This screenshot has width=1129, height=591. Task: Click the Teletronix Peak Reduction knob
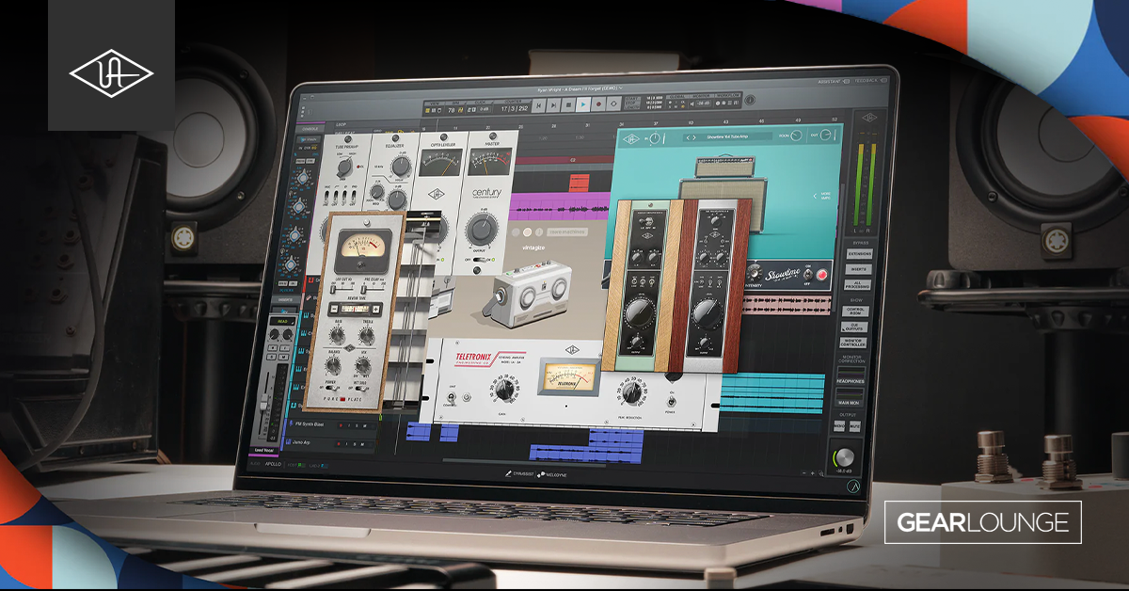coord(632,392)
